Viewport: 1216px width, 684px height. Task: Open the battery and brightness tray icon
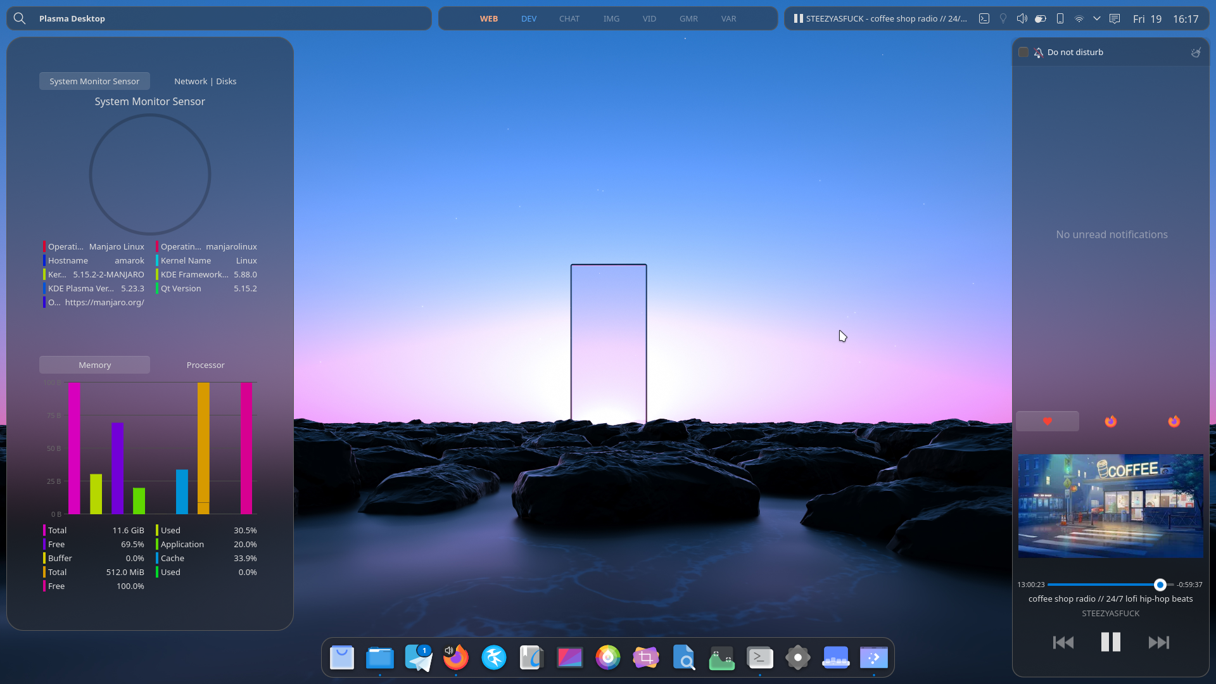1041,18
